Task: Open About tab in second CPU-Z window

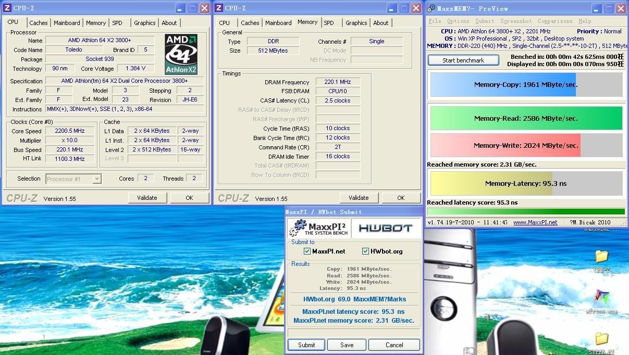Action: tap(381, 23)
